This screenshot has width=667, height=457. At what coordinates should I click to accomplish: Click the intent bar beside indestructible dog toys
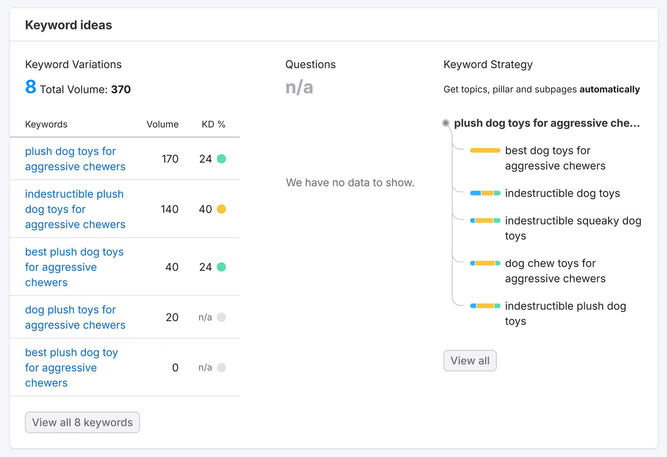(485, 193)
